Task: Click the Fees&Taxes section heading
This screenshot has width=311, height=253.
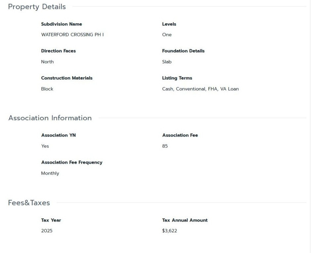Action: click(29, 203)
